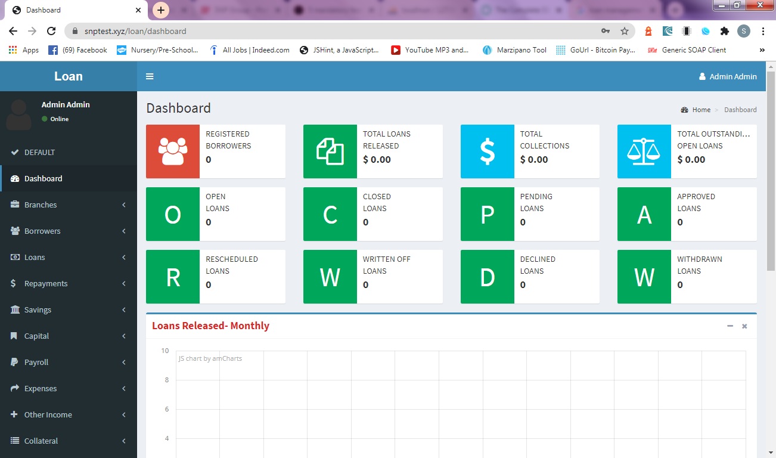Click the Total Outstanding balance scale icon
This screenshot has height=458, width=776.
[644, 151]
